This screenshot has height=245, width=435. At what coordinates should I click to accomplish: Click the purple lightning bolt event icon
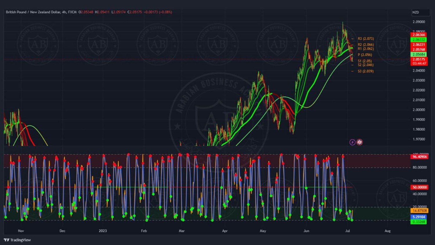coord(352,142)
